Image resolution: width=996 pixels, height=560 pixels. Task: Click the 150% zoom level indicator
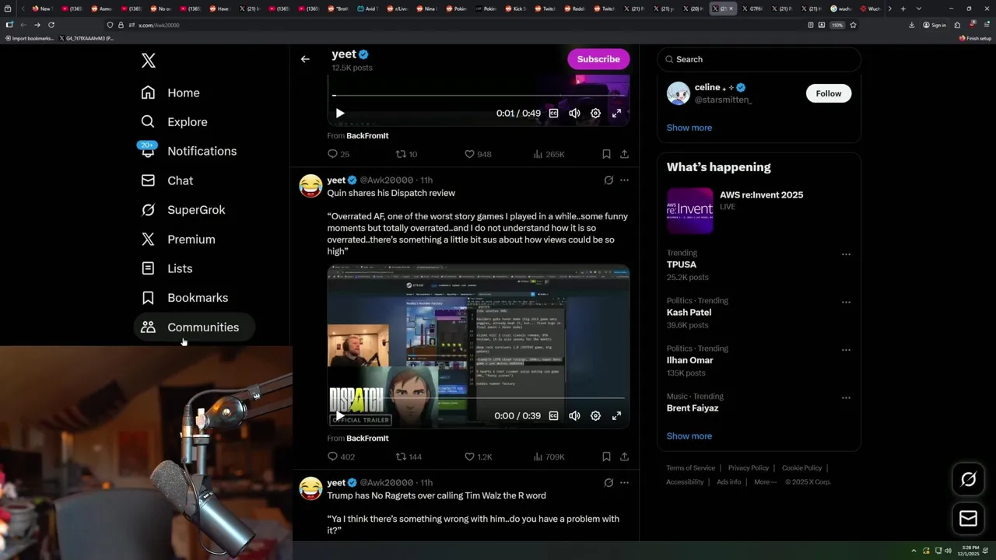837,25
